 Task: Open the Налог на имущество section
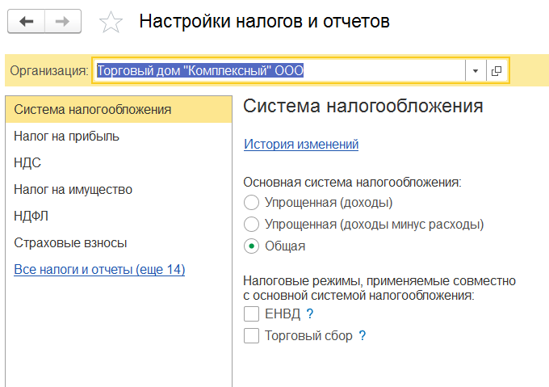tap(73, 189)
